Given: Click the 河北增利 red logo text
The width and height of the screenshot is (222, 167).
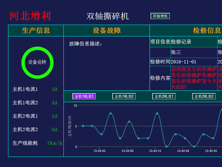Looking at the screenshot, I should coord(30,16).
